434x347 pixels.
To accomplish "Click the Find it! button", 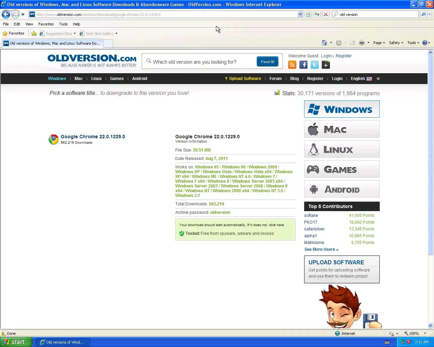I will (268, 62).
